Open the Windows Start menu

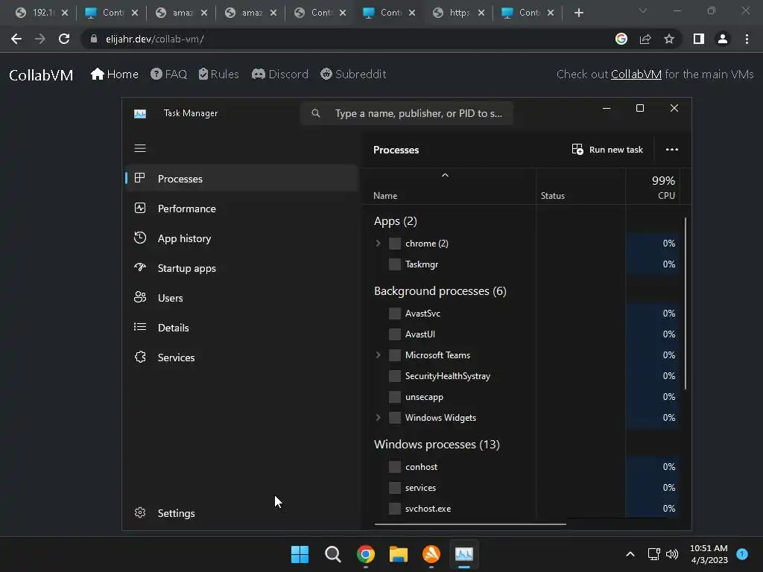[x=300, y=554]
